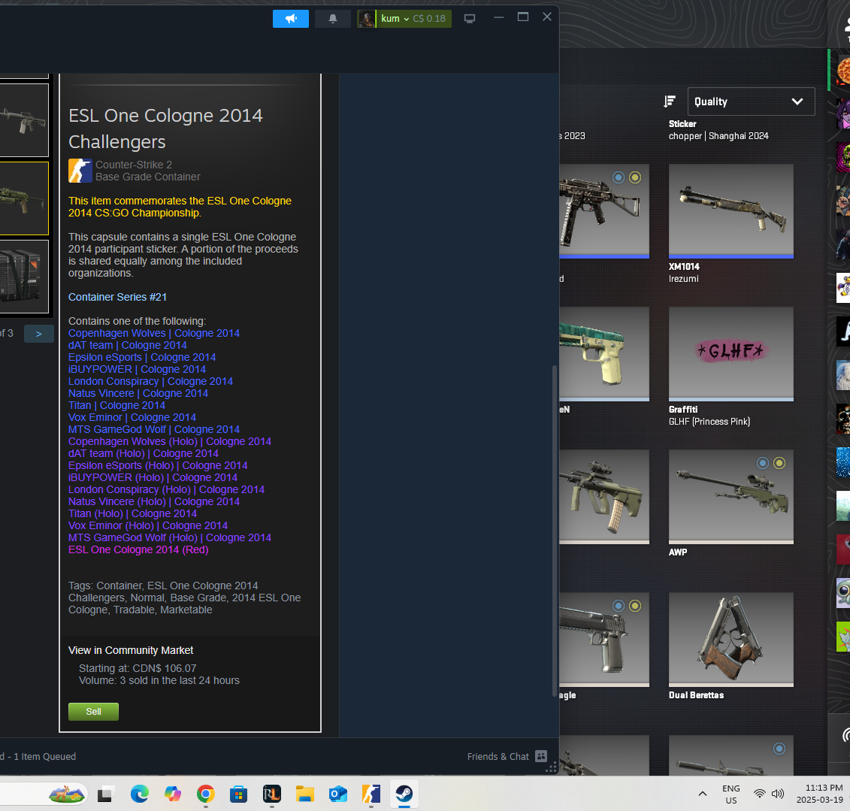Screen dimensions: 850x811
Task: Click the Starting at CDN$ 106.07 price
Action: [x=138, y=668]
